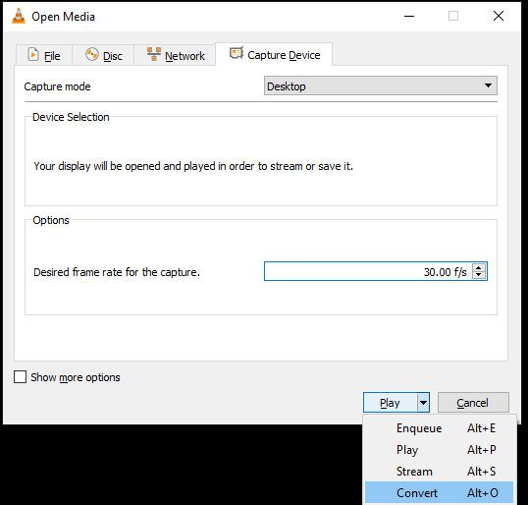Open the Capture mode Desktop dropdown
This screenshot has width=528, height=505.
tap(381, 85)
